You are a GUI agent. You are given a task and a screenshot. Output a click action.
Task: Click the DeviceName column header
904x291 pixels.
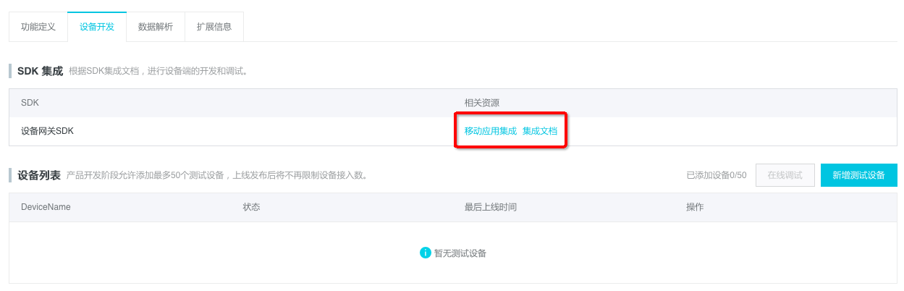(x=46, y=207)
